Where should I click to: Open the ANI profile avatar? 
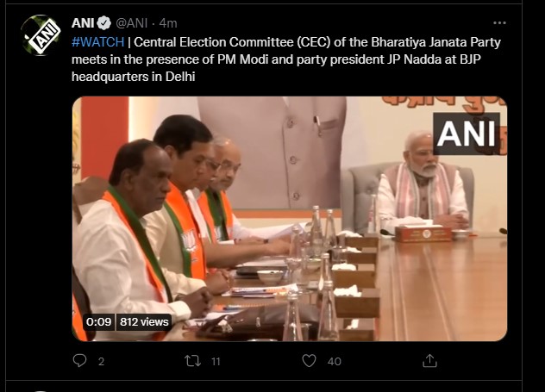(41, 35)
